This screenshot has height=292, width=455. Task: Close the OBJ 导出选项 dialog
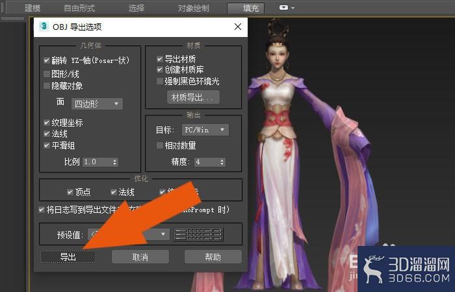(x=238, y=27)
